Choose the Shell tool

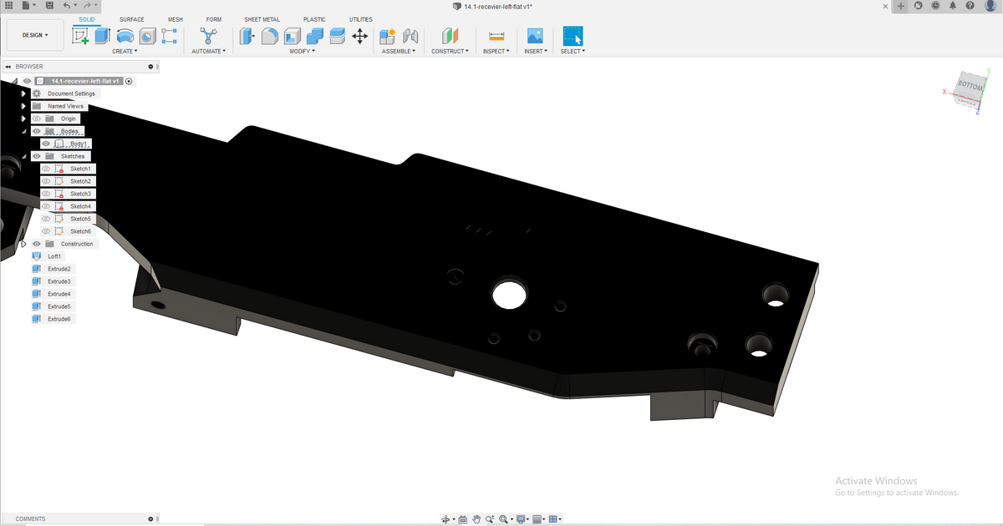(293, 36)
